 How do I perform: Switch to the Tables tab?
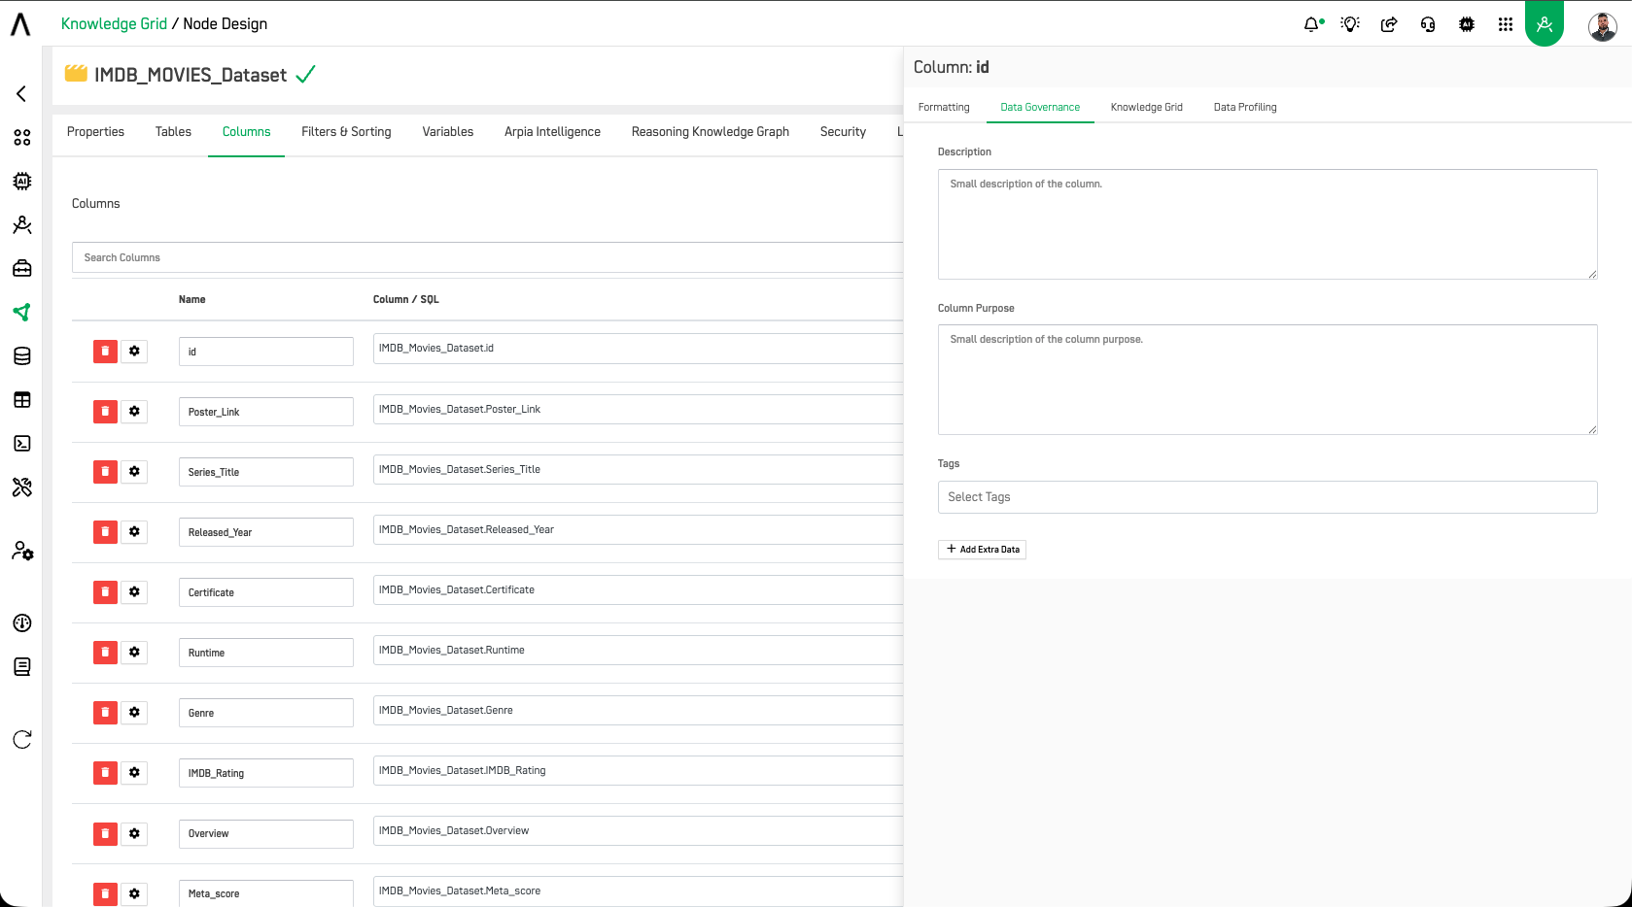coord(173,132)
